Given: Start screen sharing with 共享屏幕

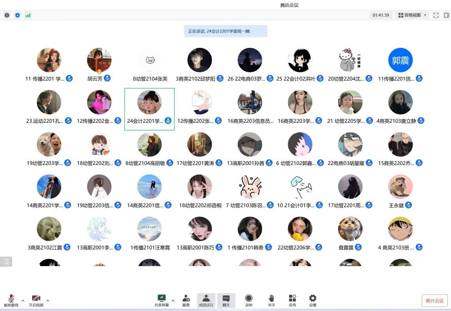Looking at the screenshot, I should click(x=162, y=300).
